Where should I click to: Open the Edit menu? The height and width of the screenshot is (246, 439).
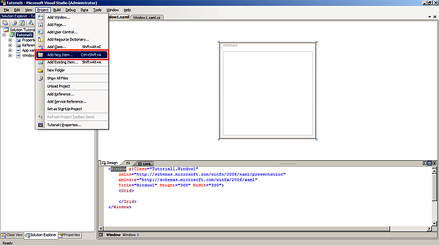click(17, 10)
